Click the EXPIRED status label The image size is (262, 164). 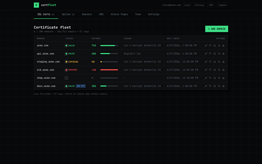tap(73, 70)
